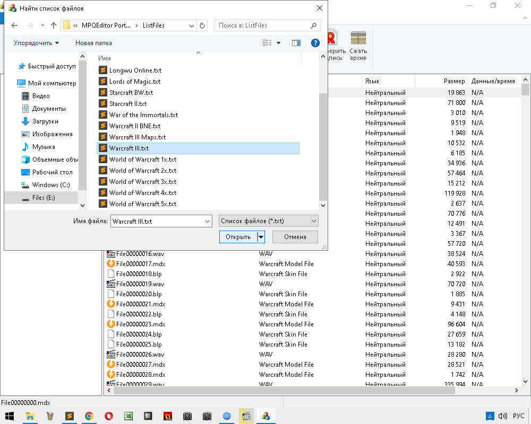Sort MPQ Editor list by Данные/время column

pos(493,81)
